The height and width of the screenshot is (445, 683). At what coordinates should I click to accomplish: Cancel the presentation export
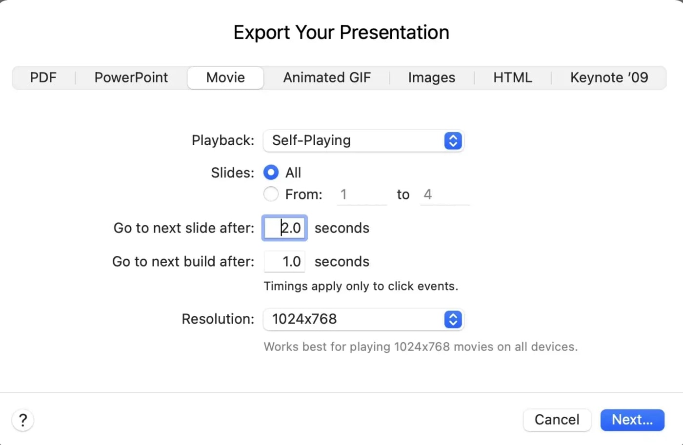click(557, 420)
